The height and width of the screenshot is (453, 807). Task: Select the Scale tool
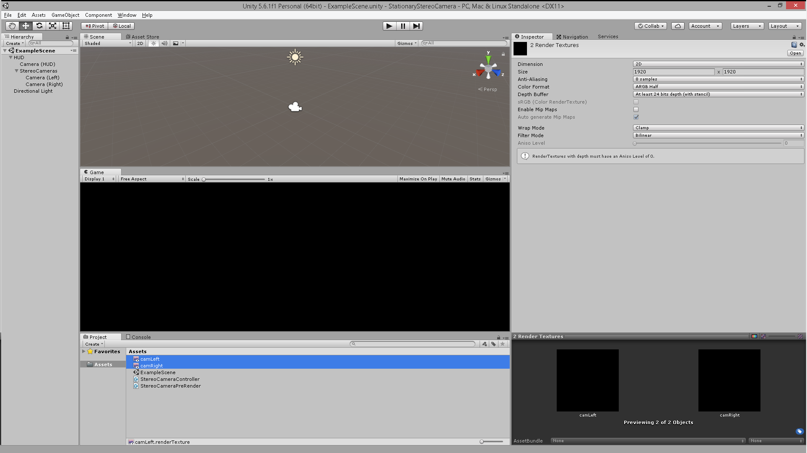tap(52, 26)
